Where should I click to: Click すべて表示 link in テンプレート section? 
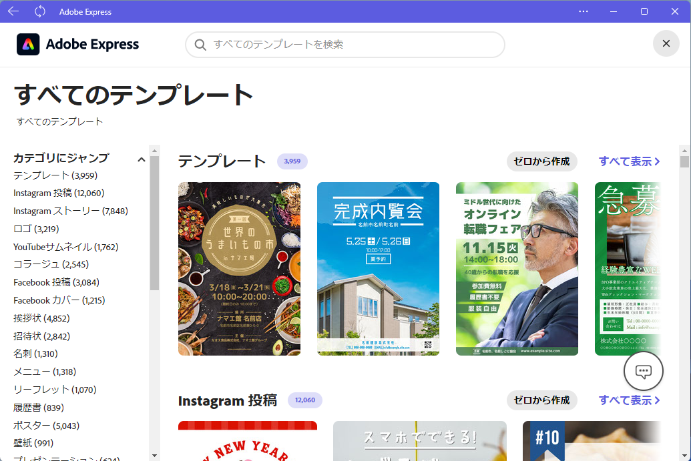(630, 161)
